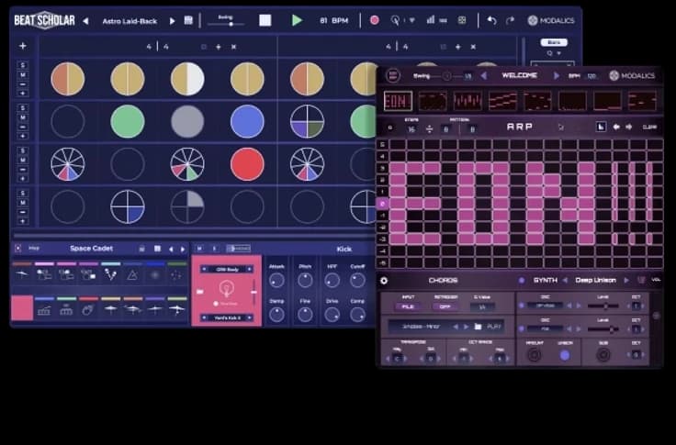Select the first EON pattern thumbnail

coord(398,101)
